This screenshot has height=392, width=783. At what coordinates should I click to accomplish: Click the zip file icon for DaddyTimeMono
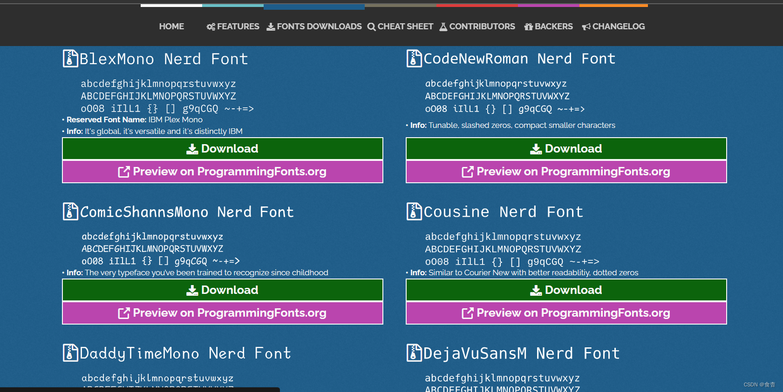(70, 353)
